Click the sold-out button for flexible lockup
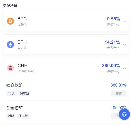This screenshot has width=131, height=126. click(x=115, y=116)
